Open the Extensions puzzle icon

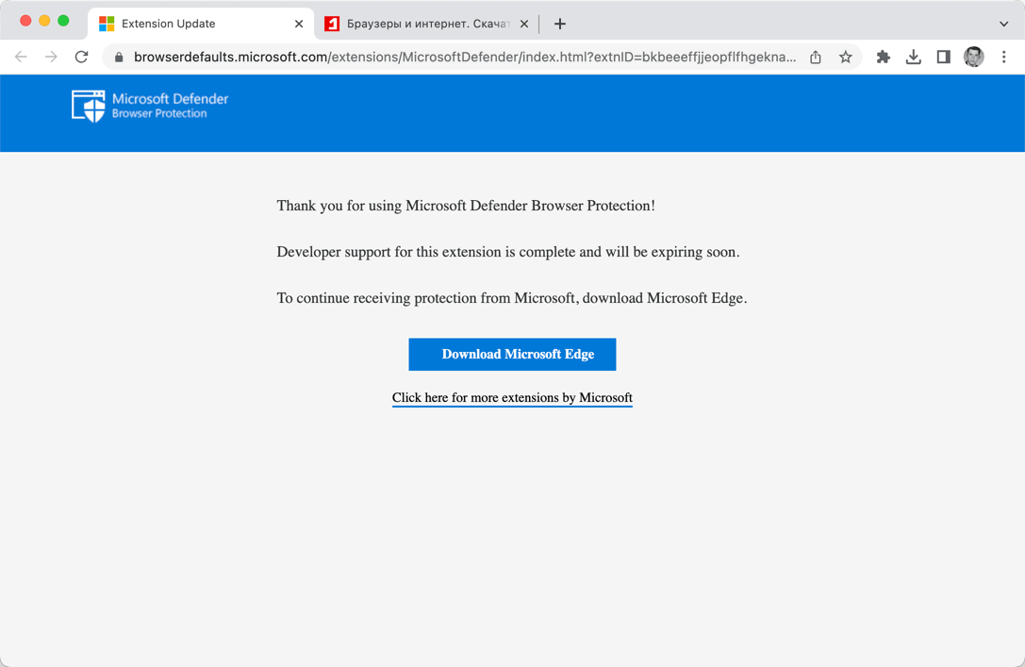click(x=884, y=58)
